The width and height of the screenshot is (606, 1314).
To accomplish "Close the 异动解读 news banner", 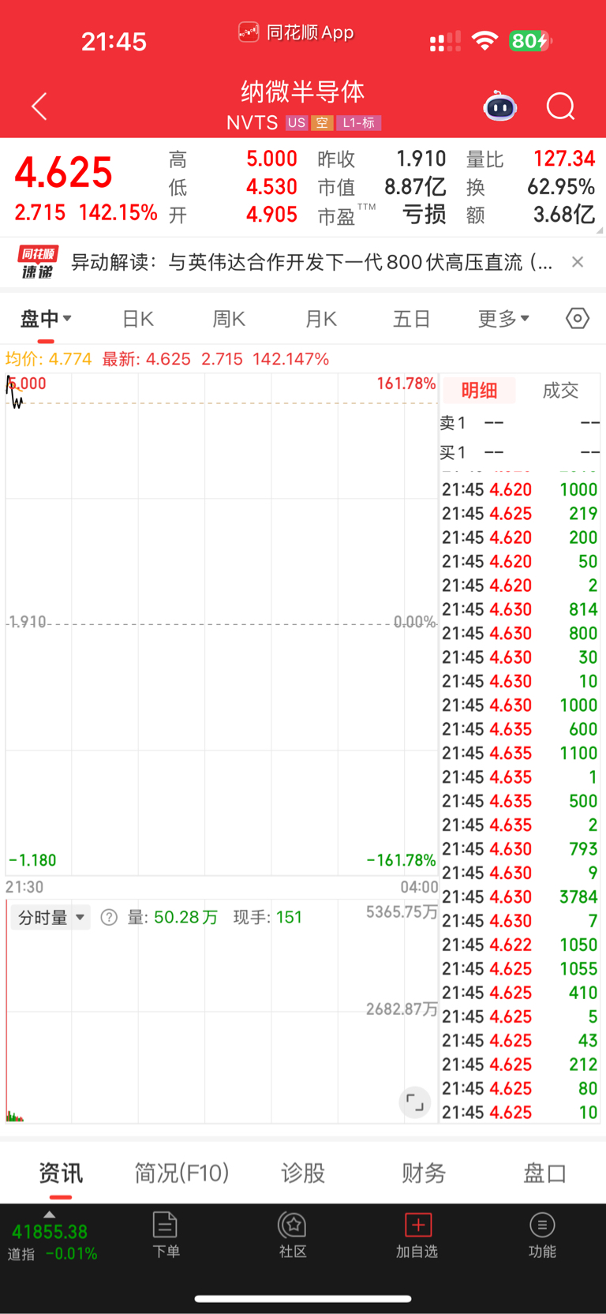I will point(578,262).
